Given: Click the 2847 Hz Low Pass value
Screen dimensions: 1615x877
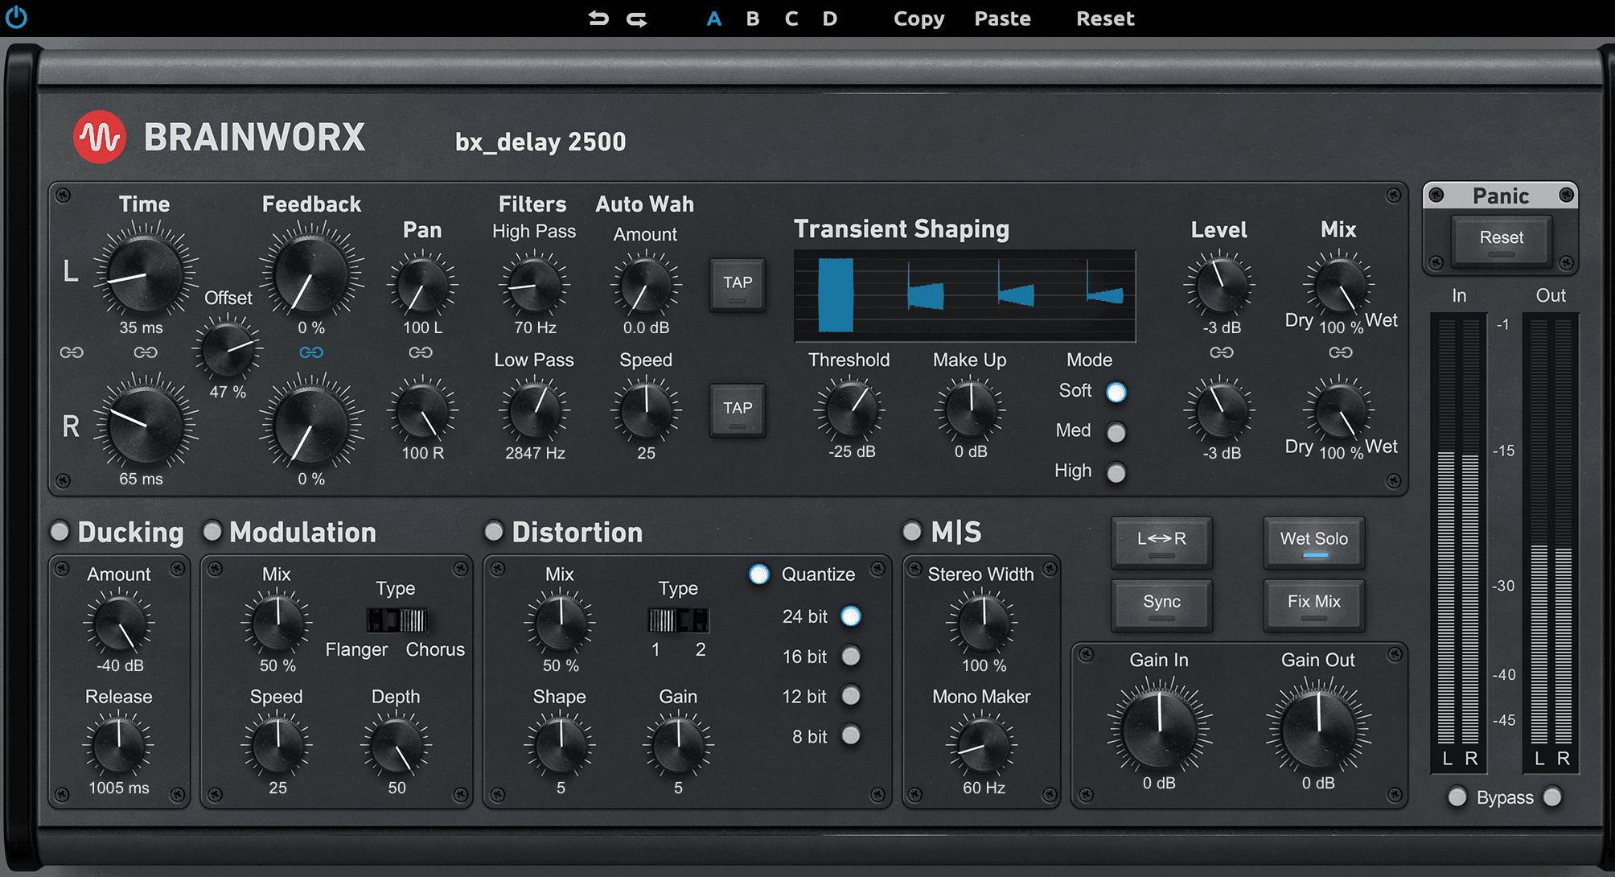Looking at the screenshot, I should (535, 453).
